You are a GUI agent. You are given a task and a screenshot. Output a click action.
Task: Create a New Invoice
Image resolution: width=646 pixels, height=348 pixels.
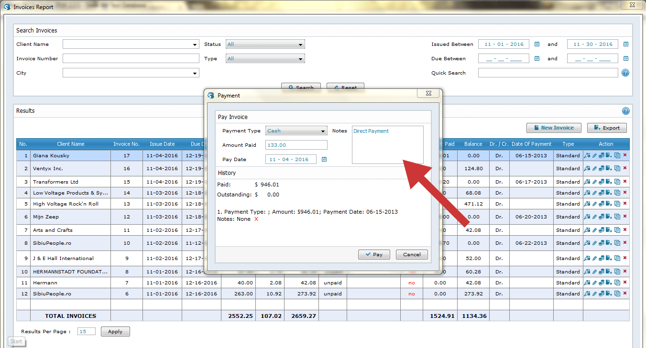click(554, 128)
